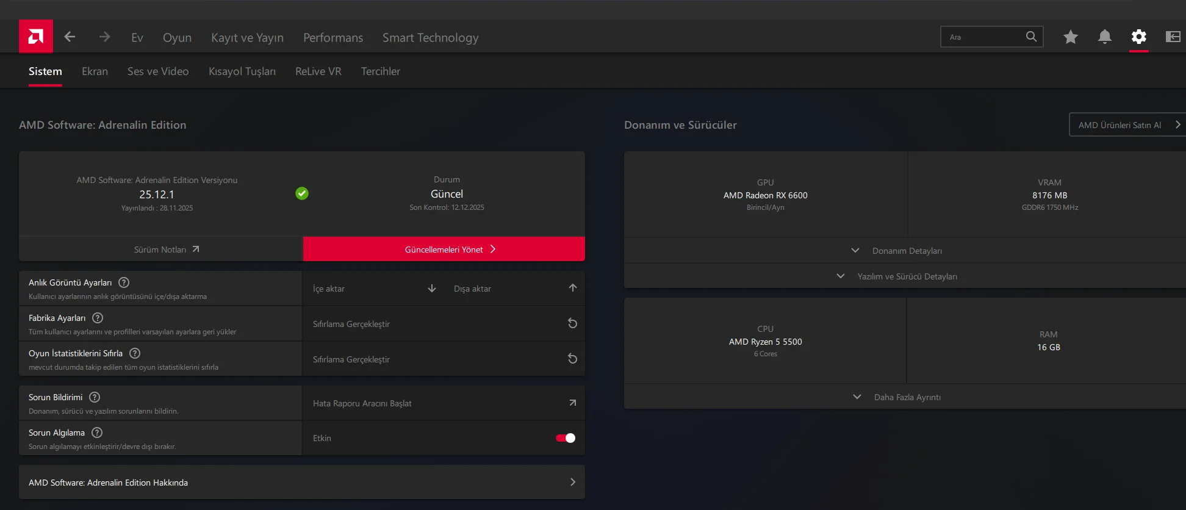Click the İçe aktar down arrow icon
This screenshot has height=510, width=1186.
432,288
